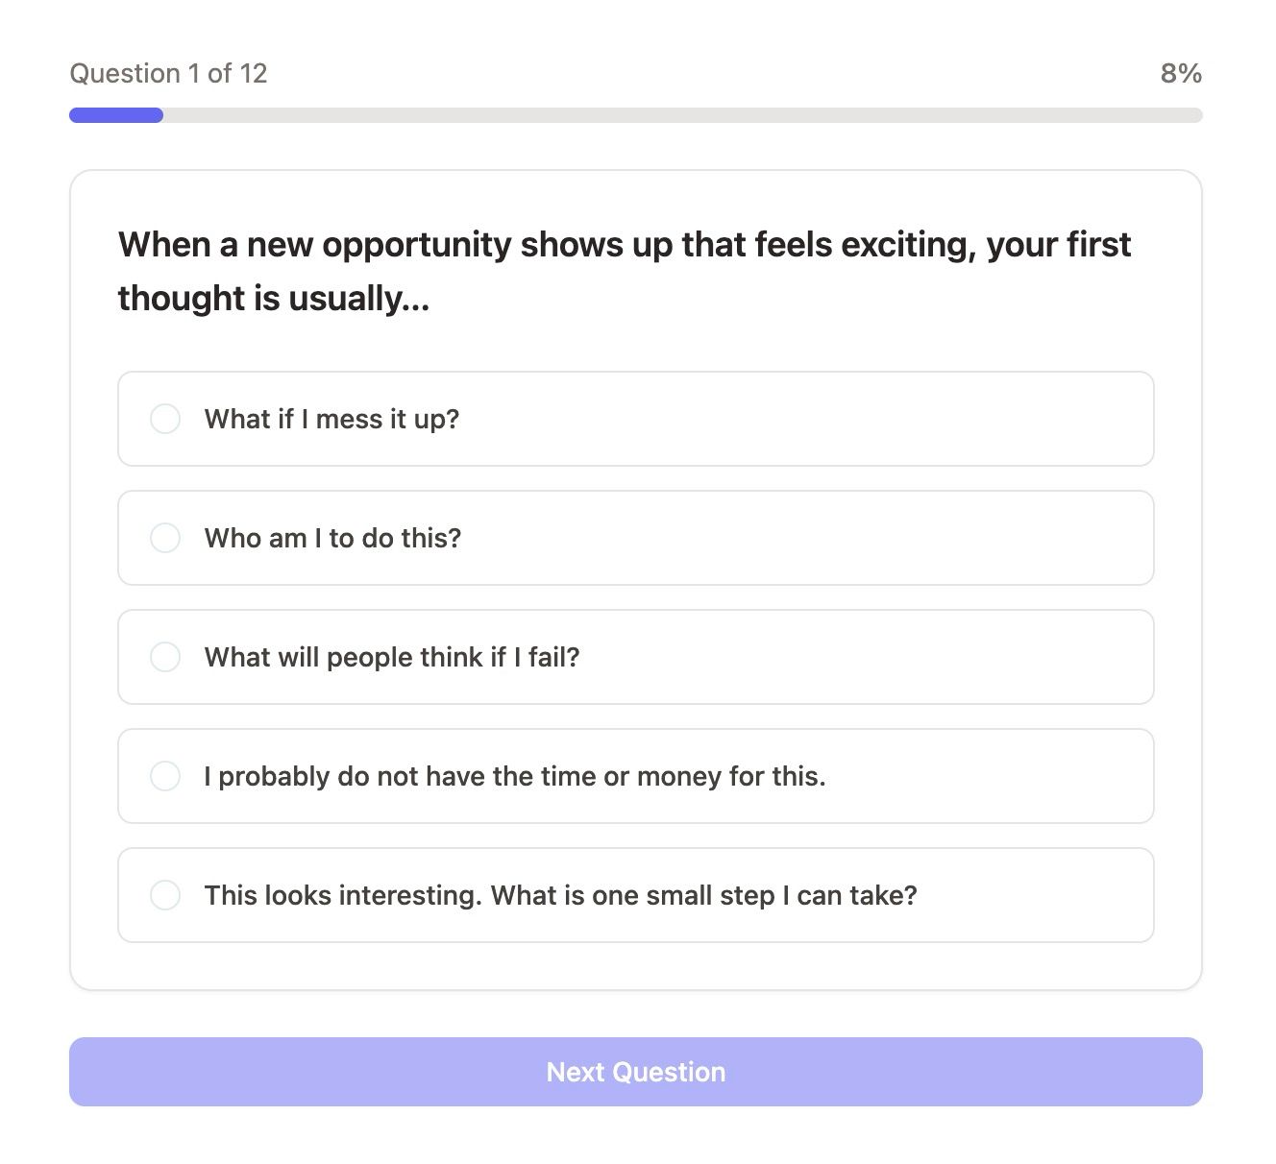Click the 8% completion label
The image size is (1276, 1164).
(1181, 73)
